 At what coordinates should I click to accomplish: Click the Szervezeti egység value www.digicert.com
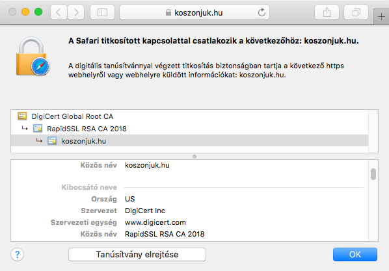[x=155, y=222]
